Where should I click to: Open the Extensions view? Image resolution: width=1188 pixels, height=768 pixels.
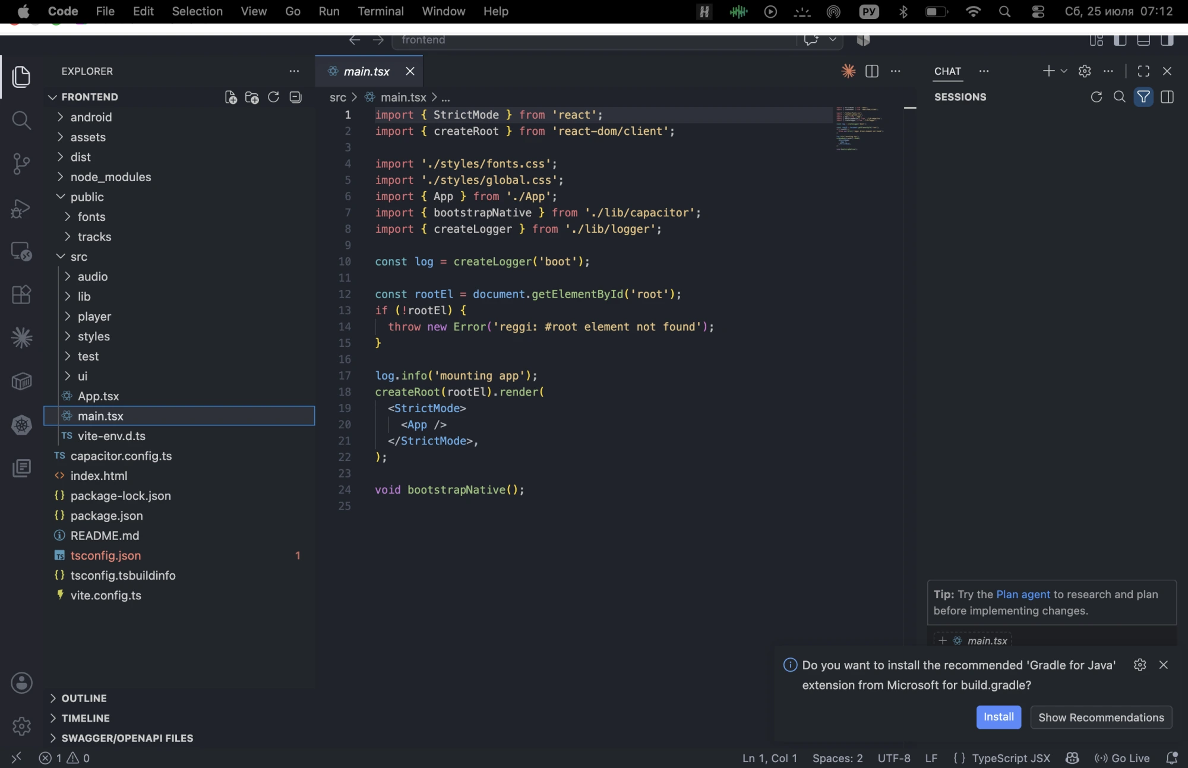[21, 295]
